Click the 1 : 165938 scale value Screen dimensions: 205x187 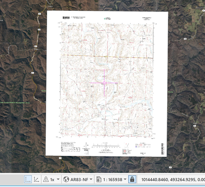pyautogui.click(x=113, y=179)
